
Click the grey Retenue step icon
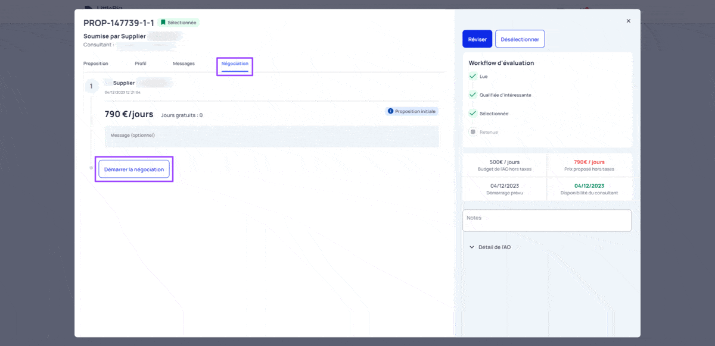tap(472, 132)
